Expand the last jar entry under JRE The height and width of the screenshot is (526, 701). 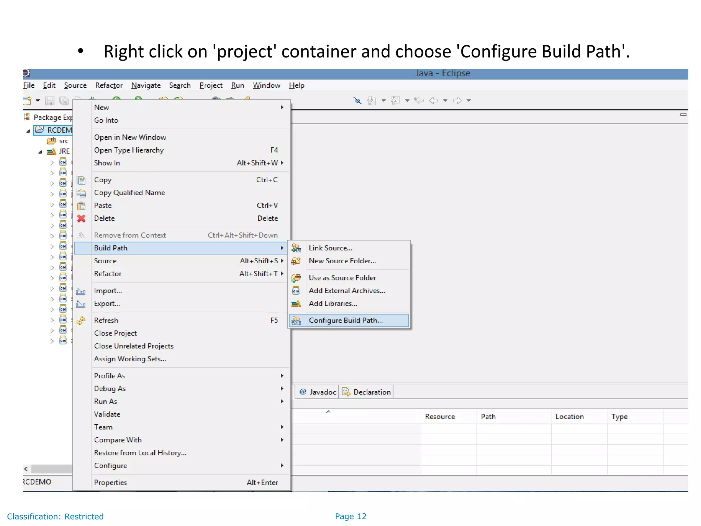point(52,341)
